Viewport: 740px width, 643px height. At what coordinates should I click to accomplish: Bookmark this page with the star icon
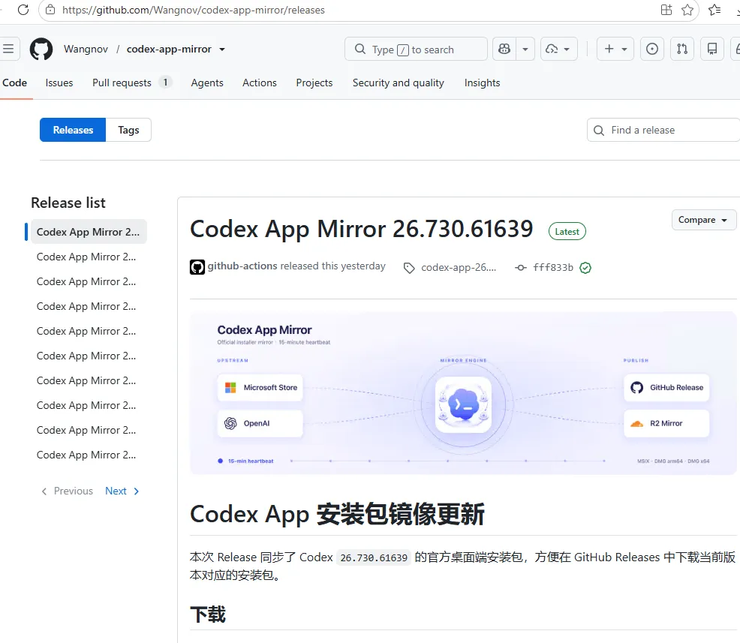click(x=687, y=10)
